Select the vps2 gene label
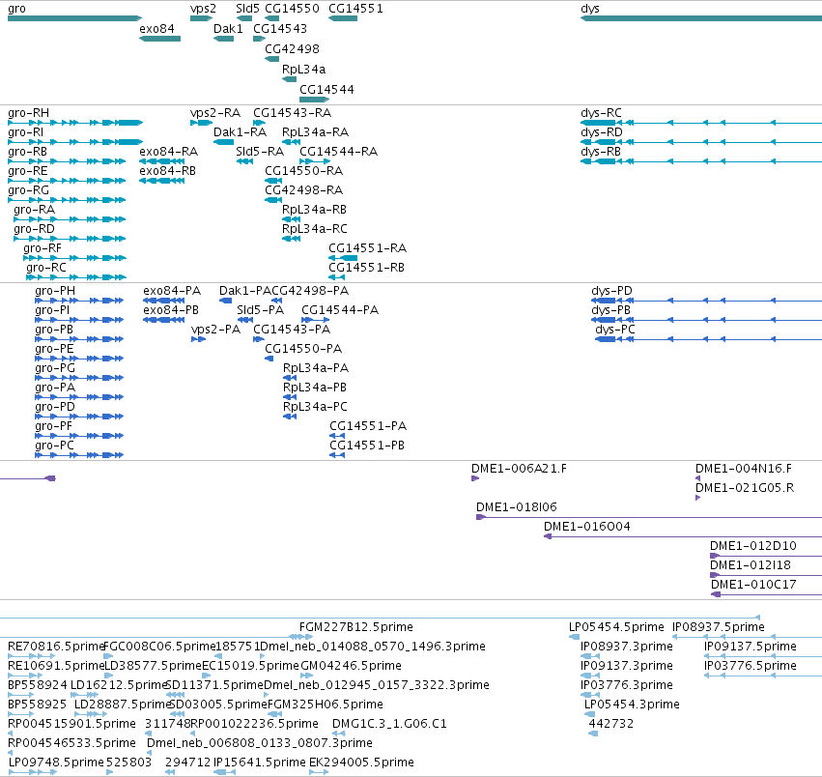Viewport: 822px width, 777px height. (203, 9)
